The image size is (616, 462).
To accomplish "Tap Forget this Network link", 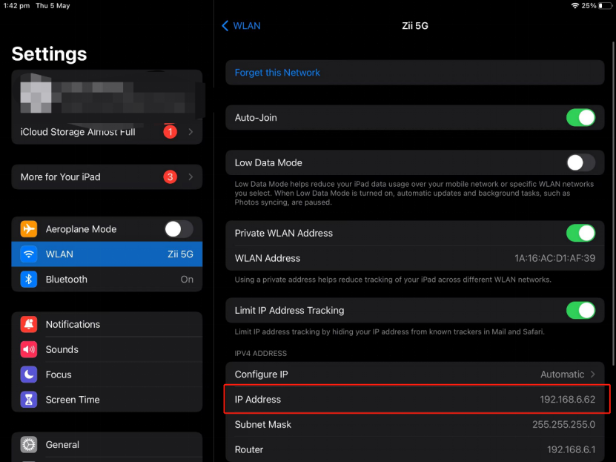I will tap(277, 73).
